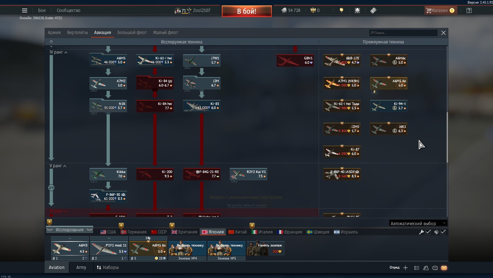
Task: Click the tech tree vertical scrollbar
Action: pyautogui.click(x=447, y=137)
